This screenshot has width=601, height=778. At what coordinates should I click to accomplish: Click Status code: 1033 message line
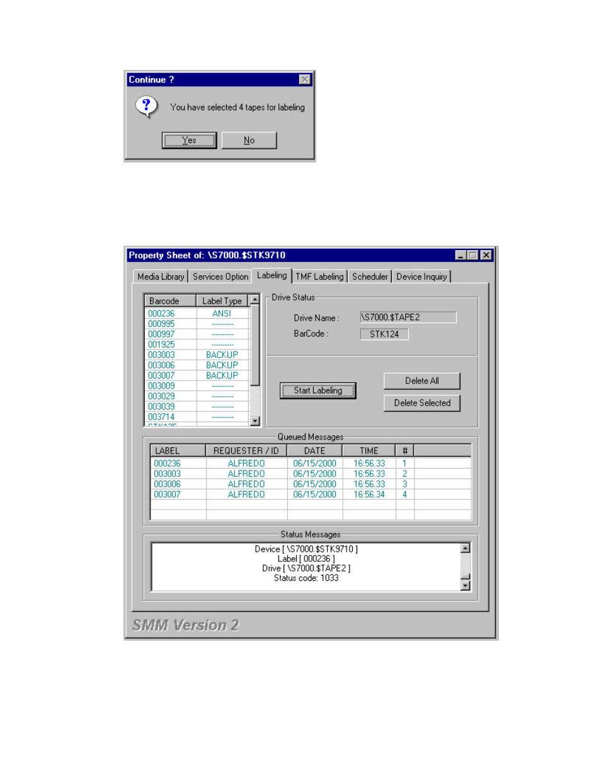click(306, 578)
